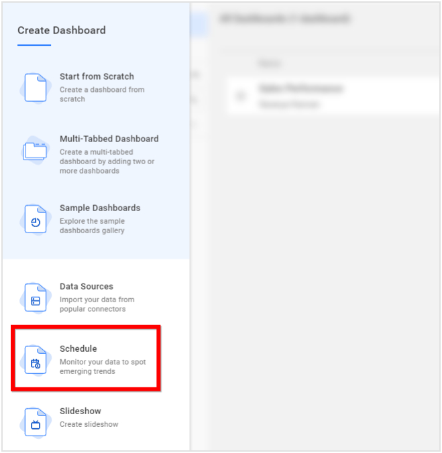The height and width of the screenshot is (453, 442).
Task: Click the Data Sources server icon
Action: pos(36,298)
